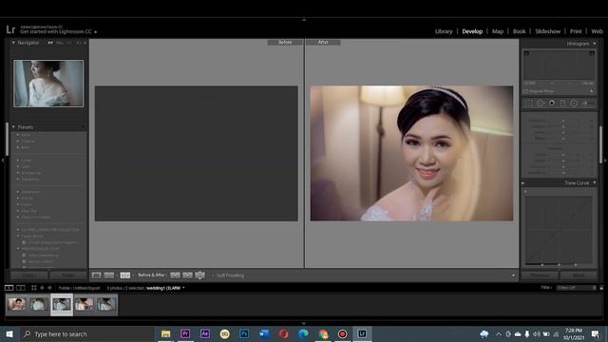Open After Effects from the taskbar

tap(205, 333)
